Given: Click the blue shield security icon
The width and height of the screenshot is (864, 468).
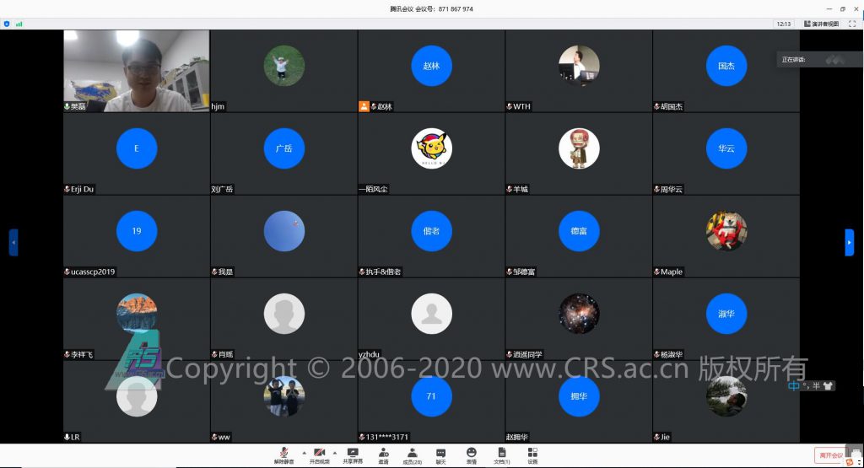Looking at the screenshot, I should pyautogui.click(x=7, y=24).
